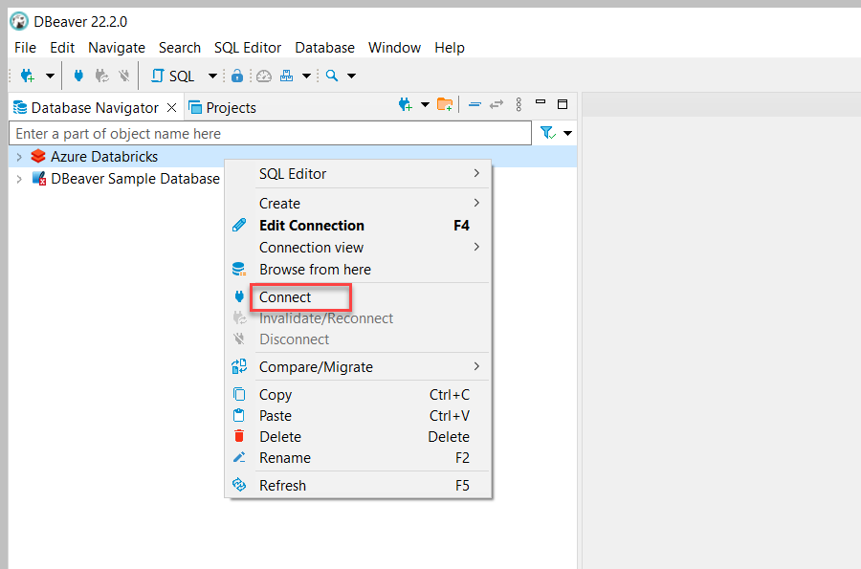Image resolution: width=861 pixels, height=569 pixels.
Task: Choose Delete from the context menu
Action: (358, 437)
